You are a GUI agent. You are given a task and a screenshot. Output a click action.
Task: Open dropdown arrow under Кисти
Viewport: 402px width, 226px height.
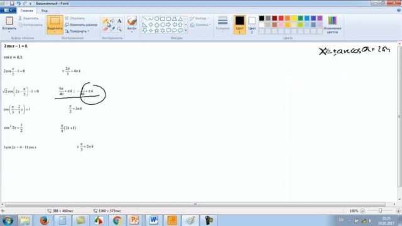(132, 32)
